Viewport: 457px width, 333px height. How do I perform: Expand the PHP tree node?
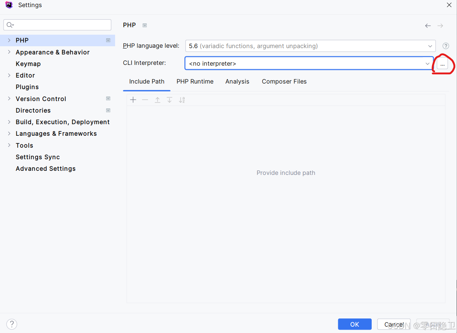point(9,40)
